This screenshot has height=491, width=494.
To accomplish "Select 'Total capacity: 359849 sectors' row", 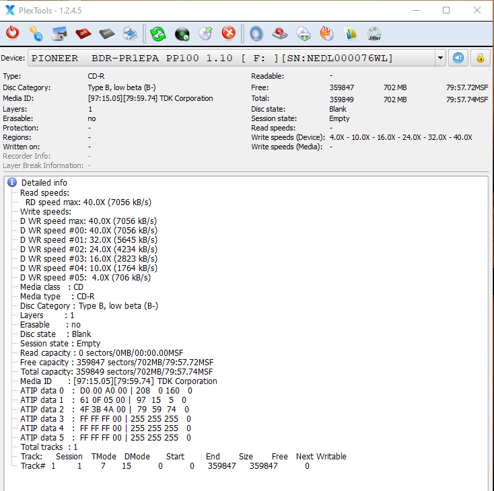I will [117, 372].
